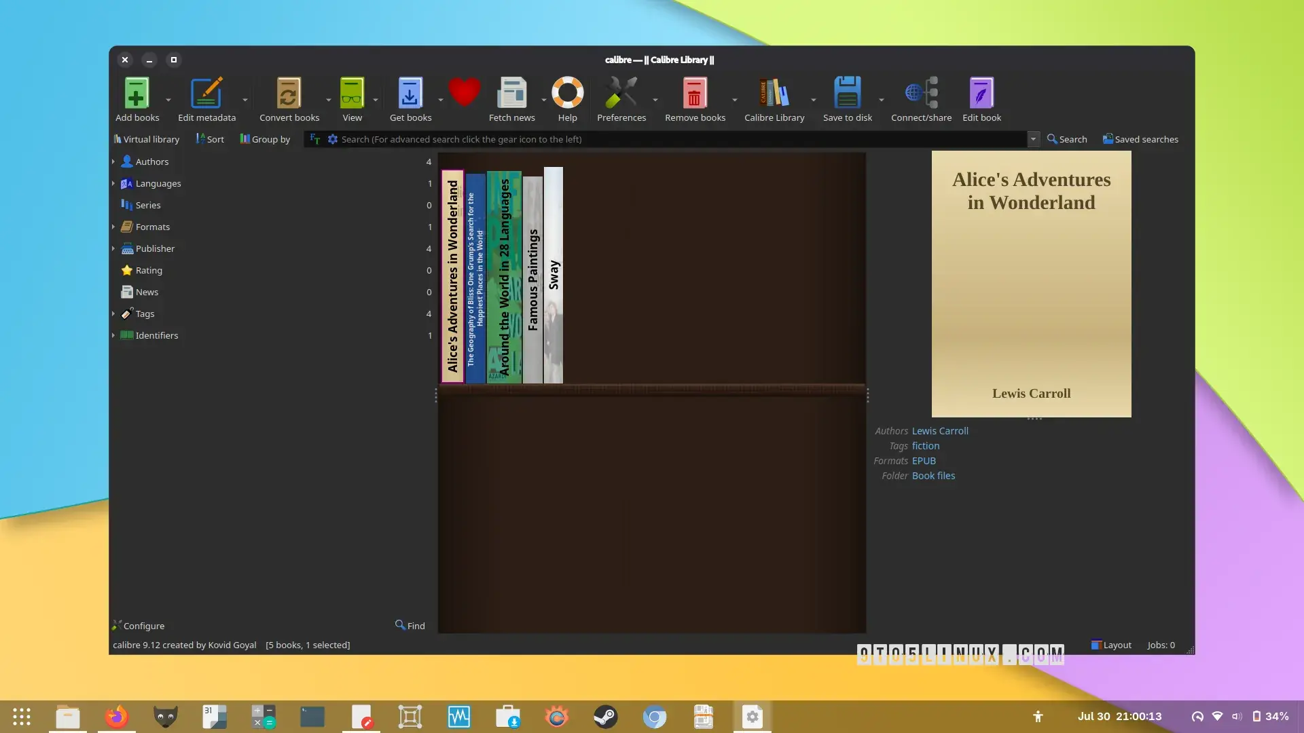Image resolution: width=1304 pixels, height=733 pixels.
Task: Select the Sway book spine
Action: pos(554,275)
